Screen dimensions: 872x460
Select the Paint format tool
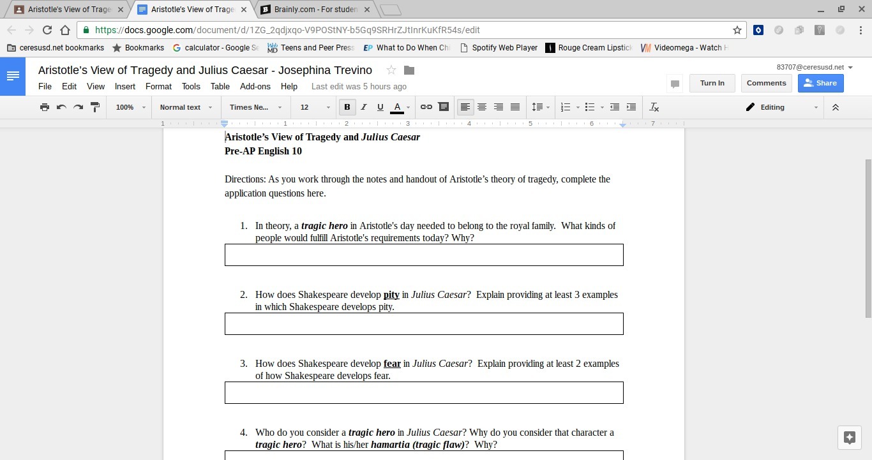pyautogui.click(x=95, y=107)
